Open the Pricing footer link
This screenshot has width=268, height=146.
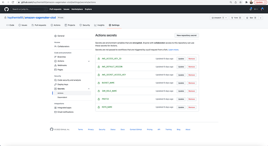pyautogui.click(x=149, y=129)
